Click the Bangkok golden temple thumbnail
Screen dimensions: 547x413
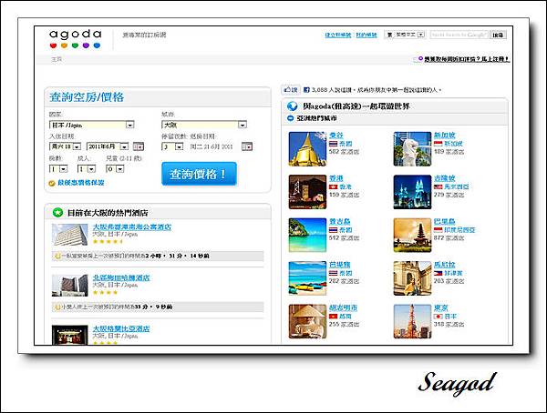tap(307, 148)
